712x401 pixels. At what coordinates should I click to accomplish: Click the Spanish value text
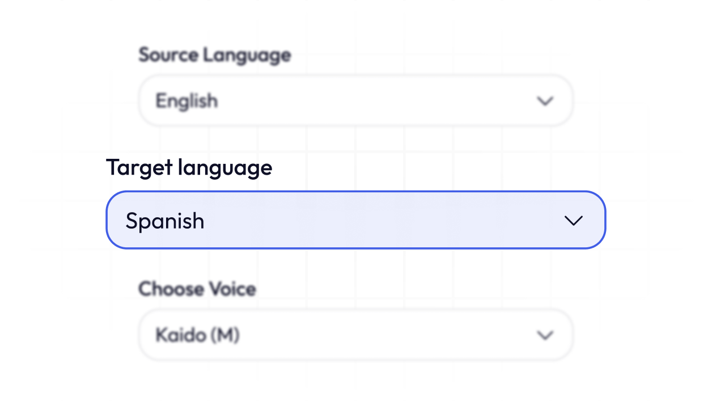[x=165, y=221]
